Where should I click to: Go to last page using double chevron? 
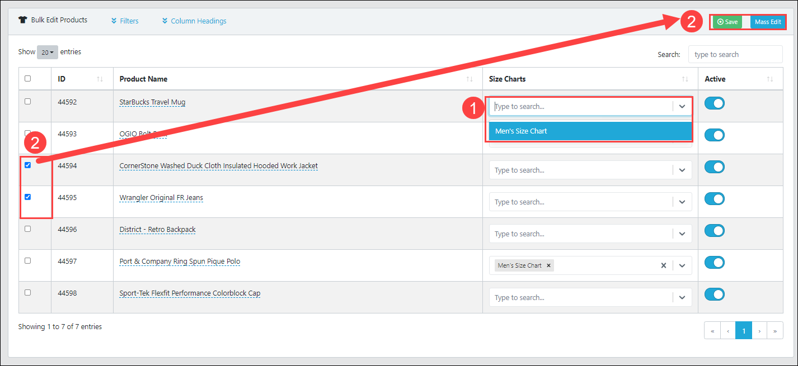(775, 331)
